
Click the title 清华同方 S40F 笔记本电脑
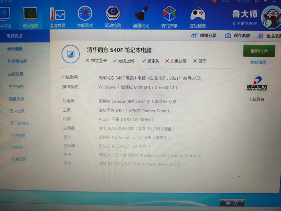[x=119, y=50]
